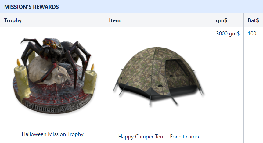Click the 3000 gm$ reward value
Screen dimensions: 263x143
pos(228,34)
